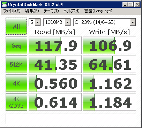Start the 4K random test
142x128 pixels.
[x=16, y=83]
